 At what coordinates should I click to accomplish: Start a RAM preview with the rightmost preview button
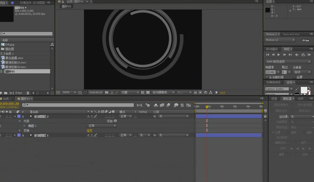tap(309, 54)
